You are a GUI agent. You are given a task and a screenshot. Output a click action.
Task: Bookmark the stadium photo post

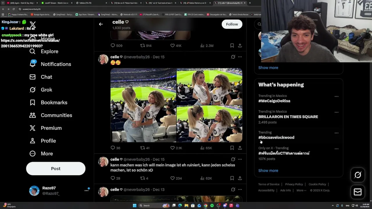232,148
